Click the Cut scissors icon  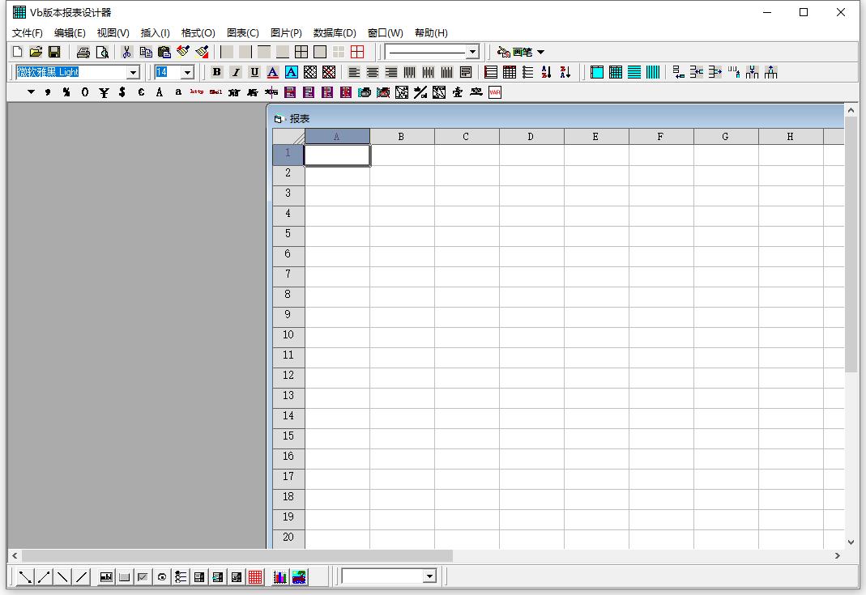coord(126,52)
